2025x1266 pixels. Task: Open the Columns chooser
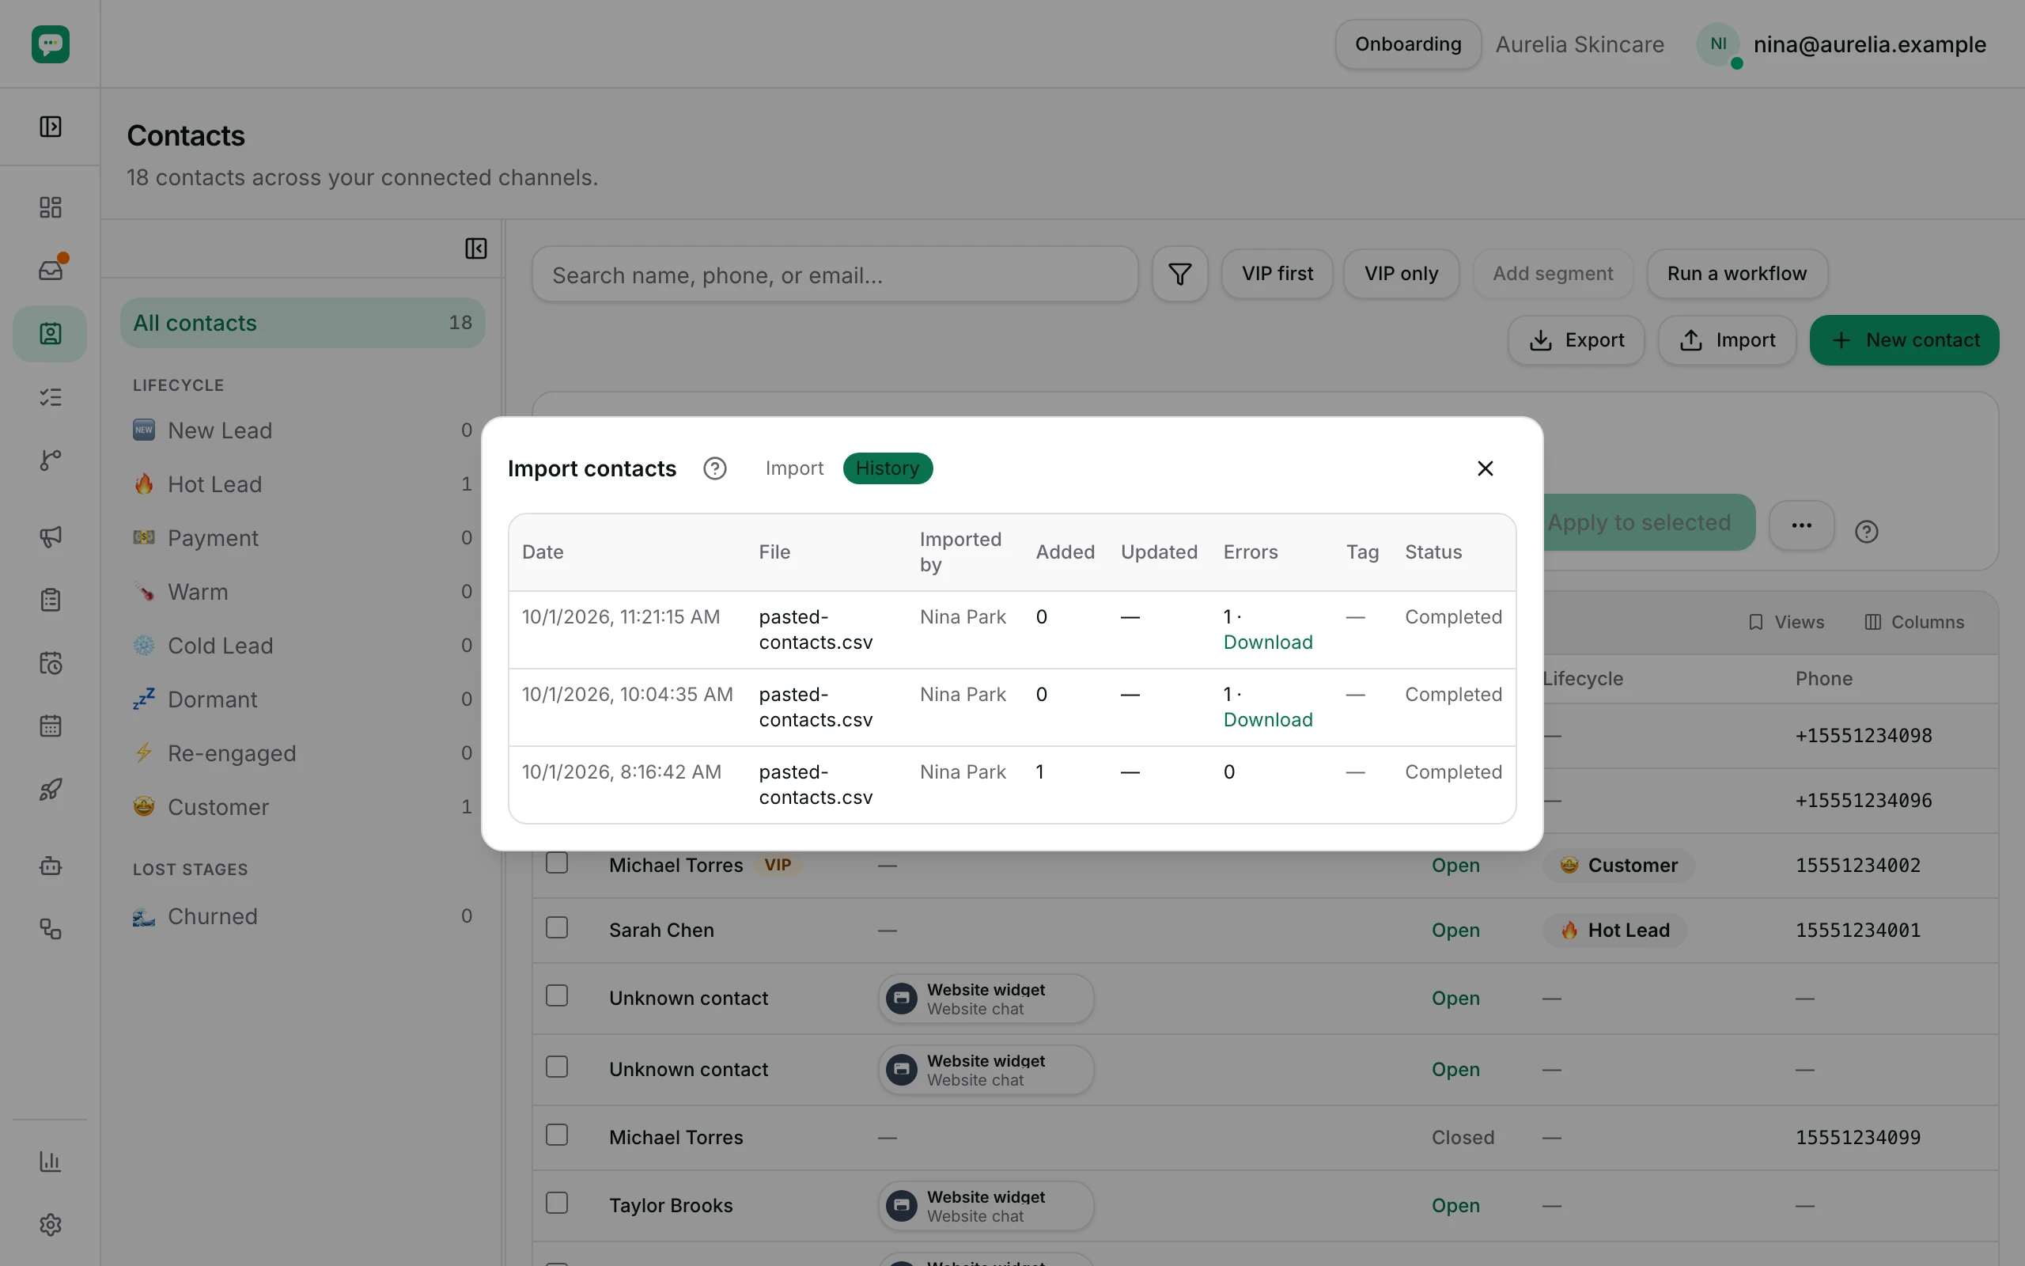coord(1914,622)
